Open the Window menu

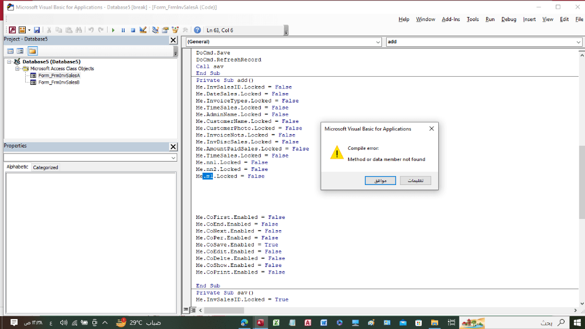coord(425,19)
